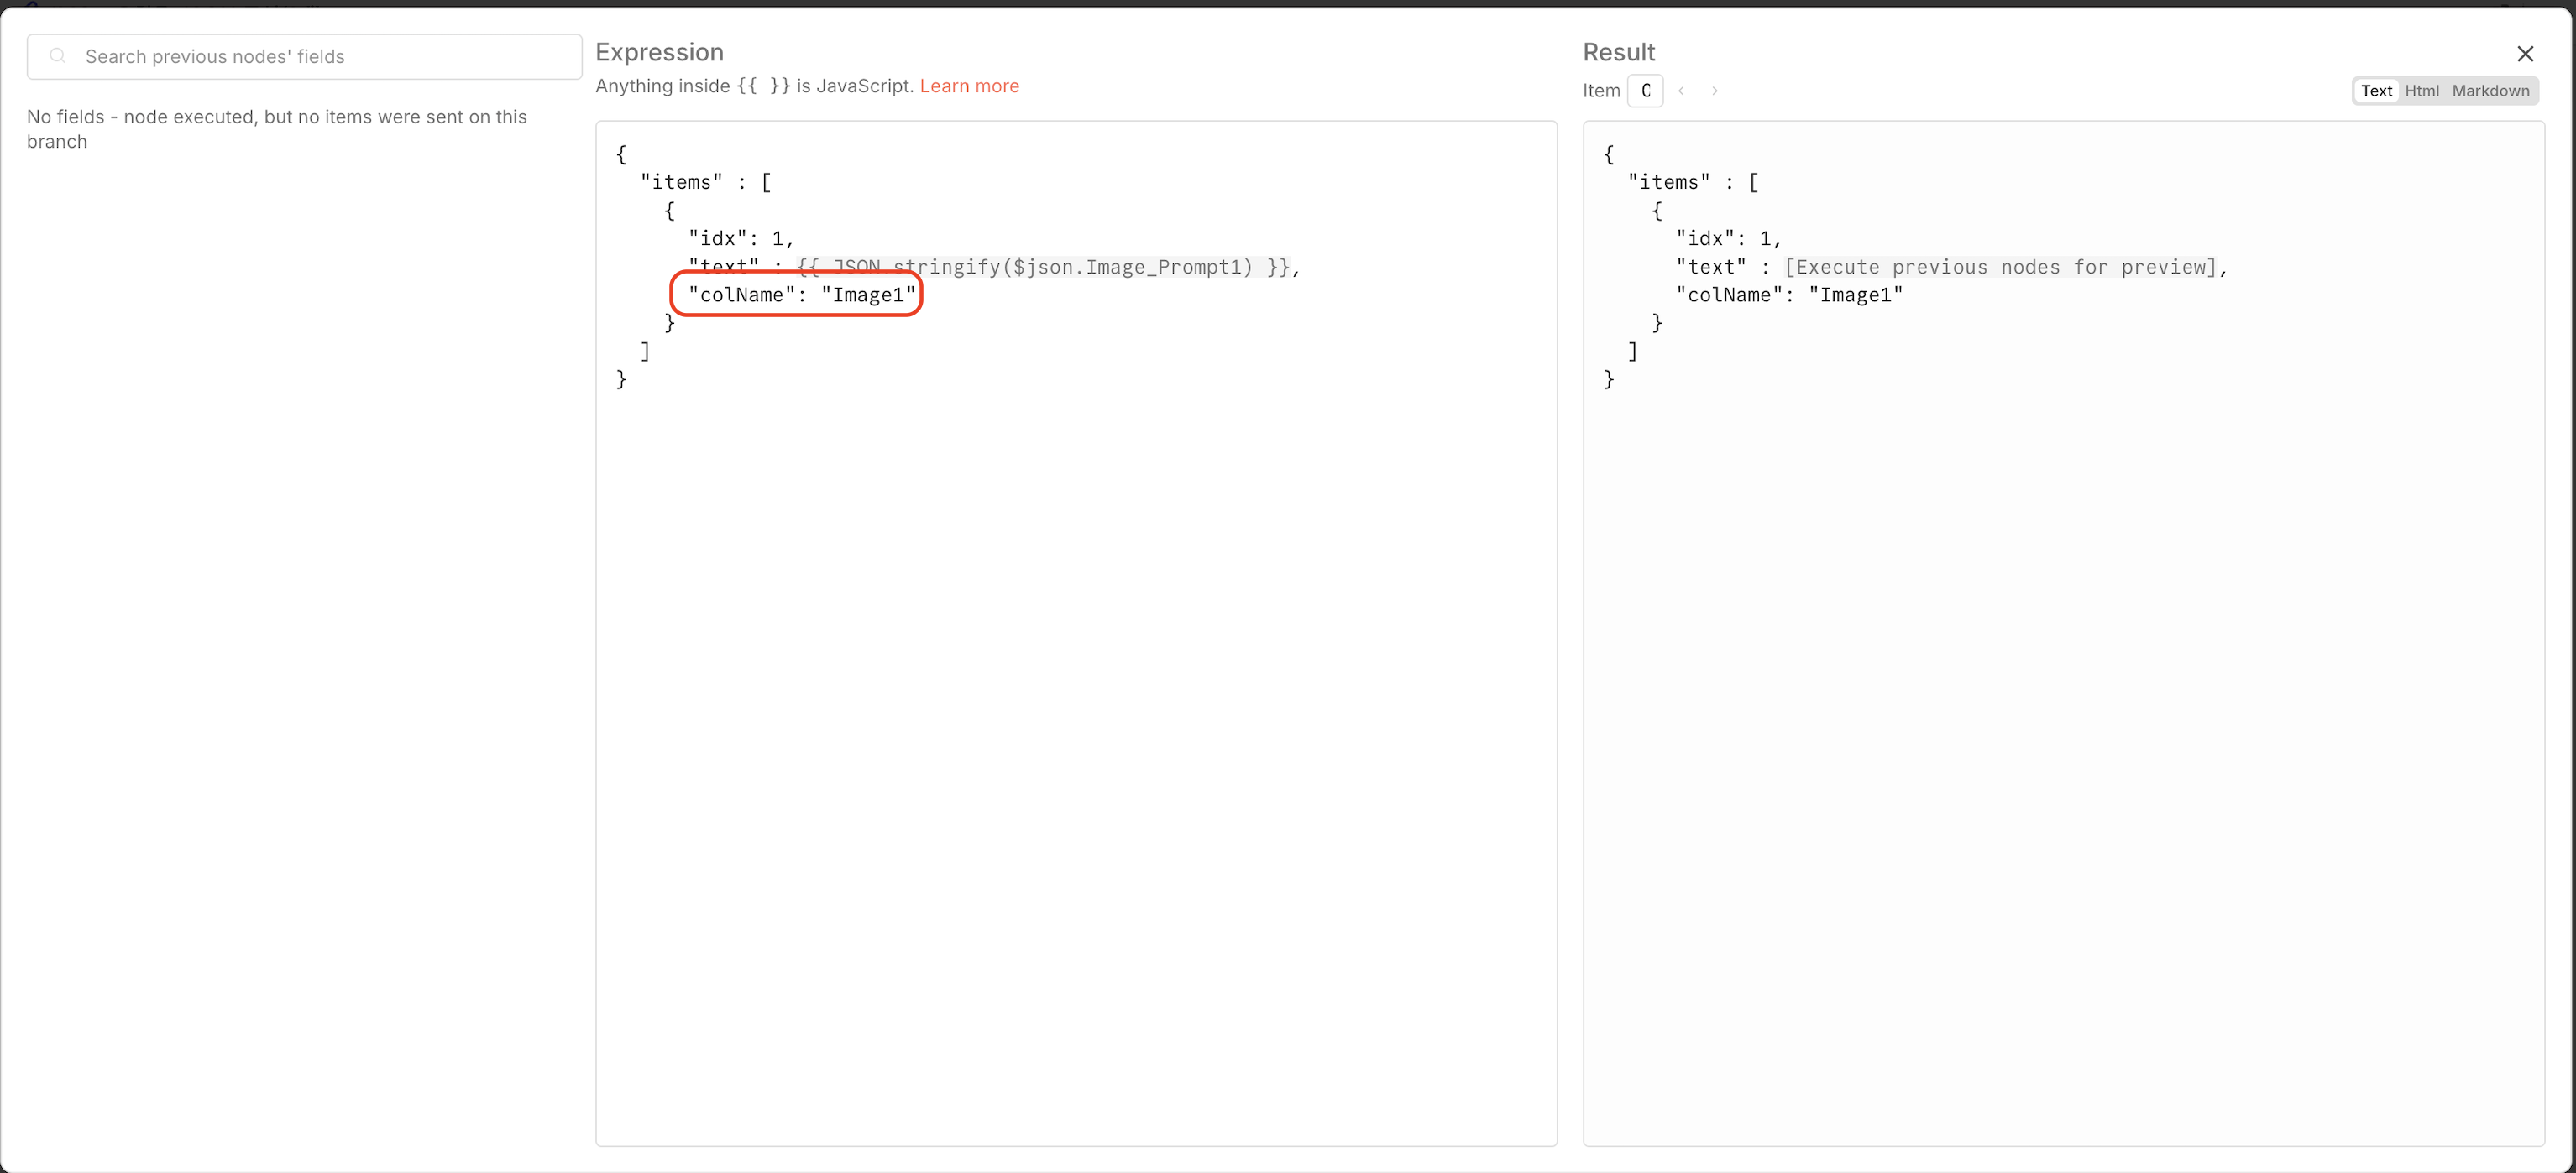Click '[Execute previous nodes for preview]' result text

point(2000,267)
